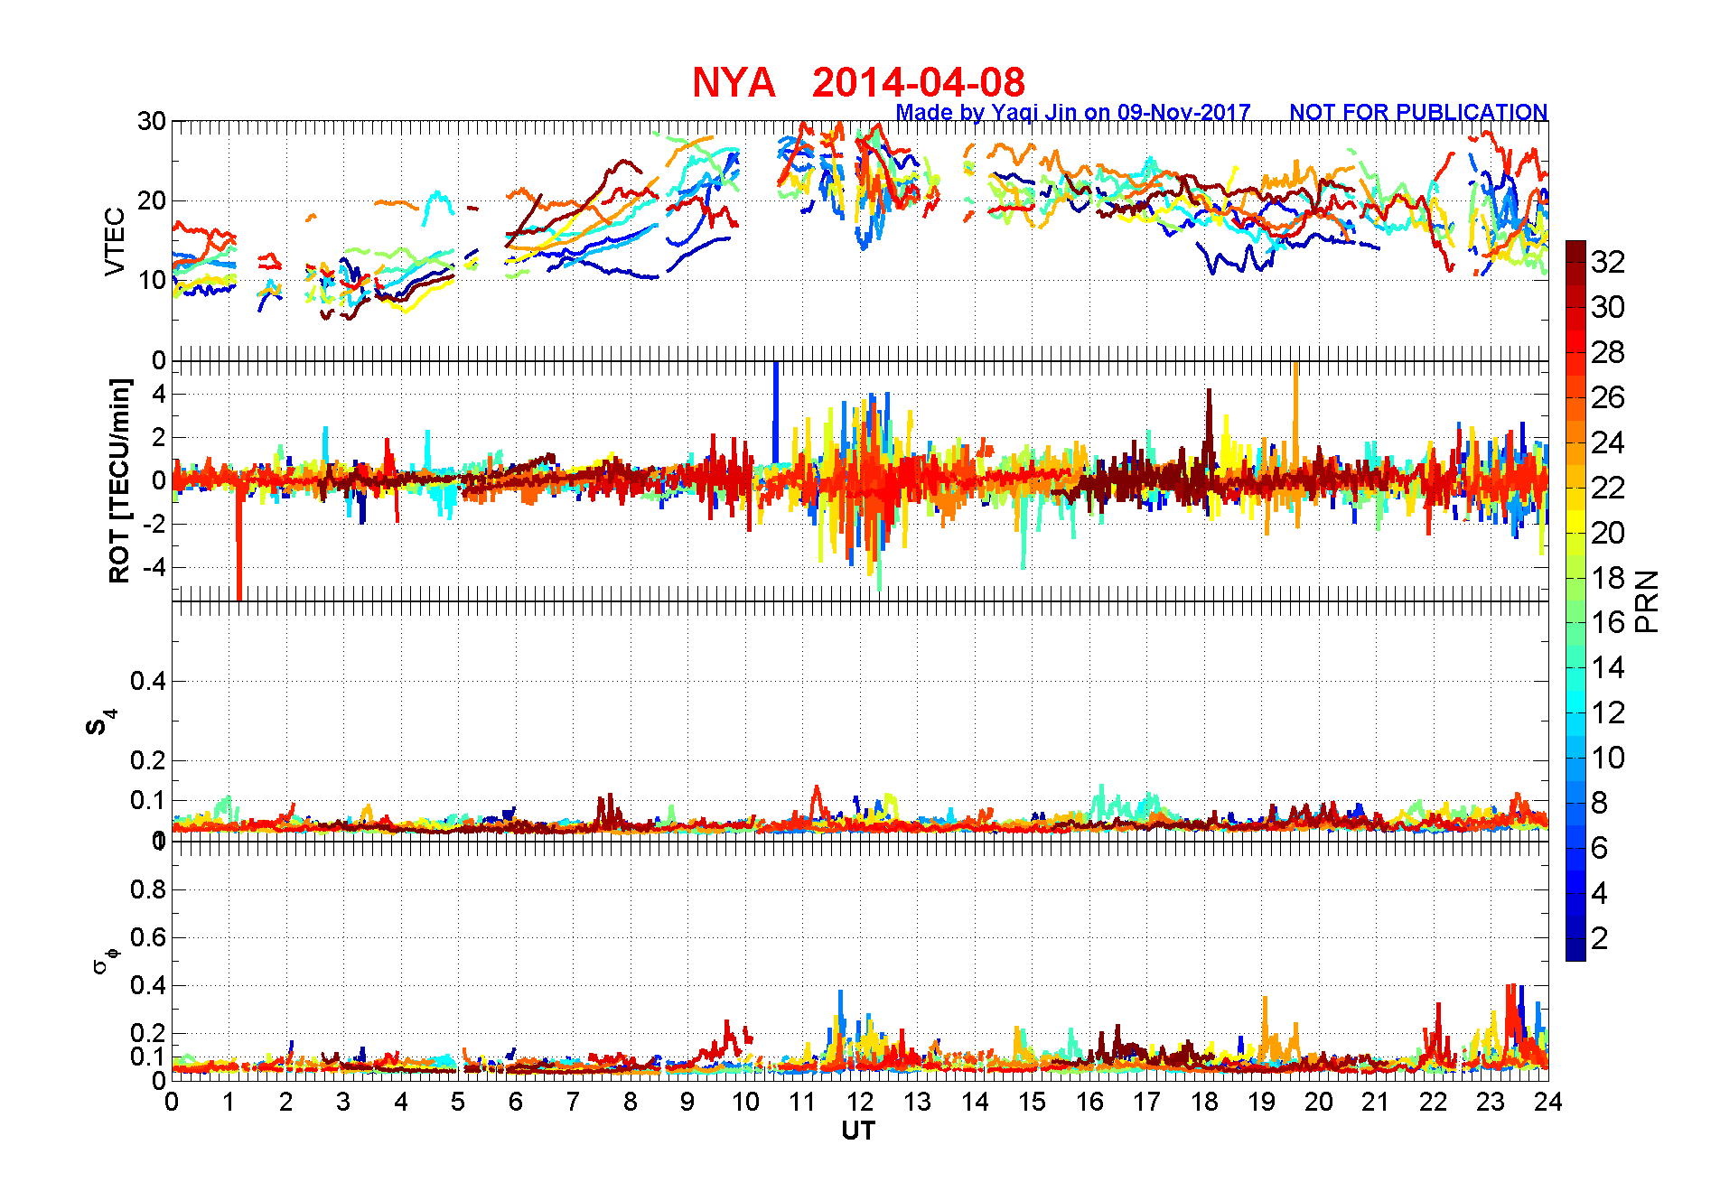Click the ROT time-series plot panel
1720x1201 pixels.
coord(860,480)
